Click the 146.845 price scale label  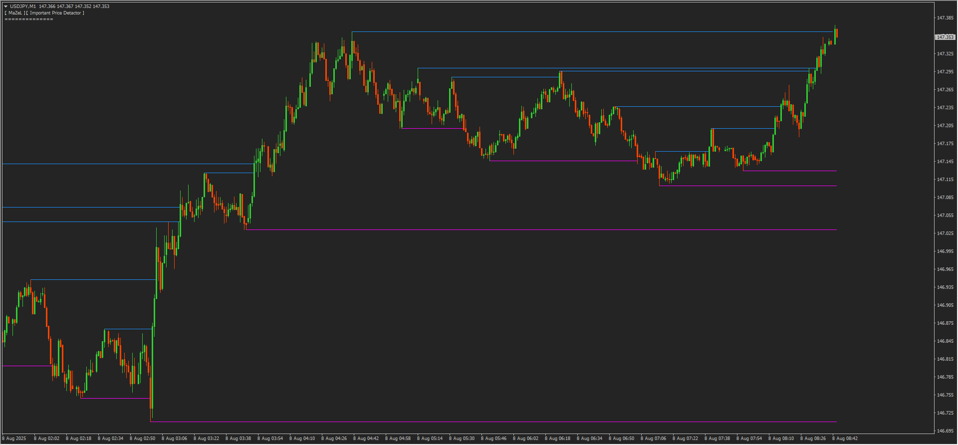point(945,341)
